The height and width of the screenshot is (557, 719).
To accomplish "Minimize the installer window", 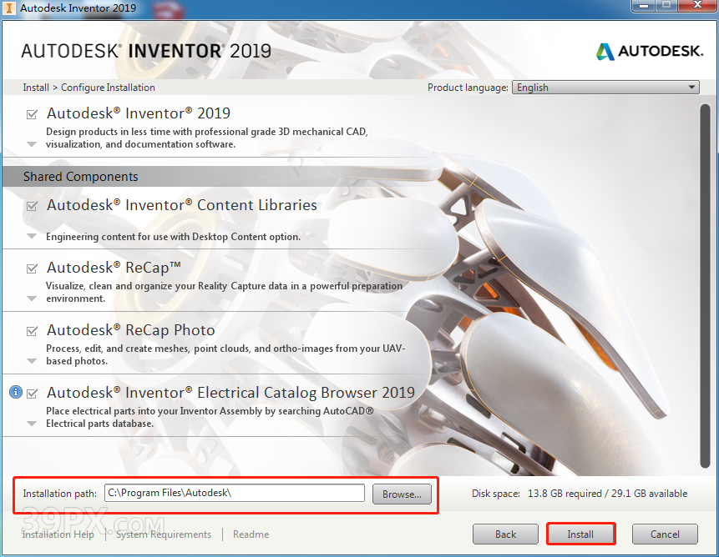I will point(644,6).
